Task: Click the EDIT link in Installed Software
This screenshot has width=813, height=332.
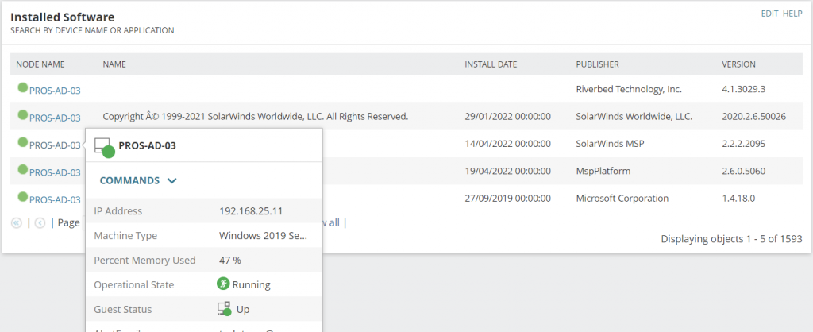Action: (769, 14)
